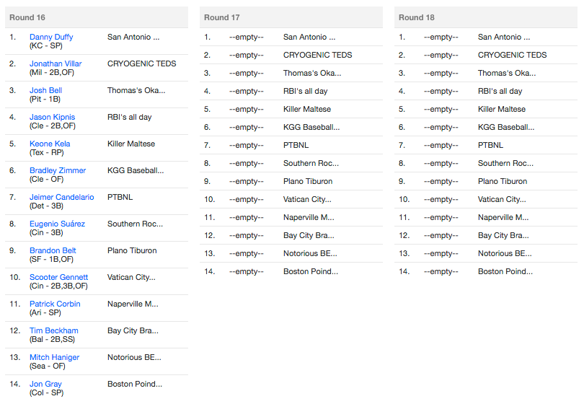Select Jason Kipnis player name

(52, 117)
